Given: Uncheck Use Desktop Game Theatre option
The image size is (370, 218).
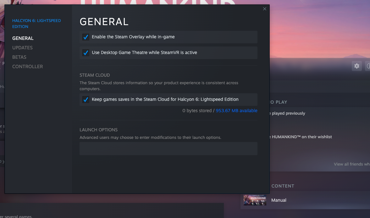Looking at the screenshot, I should 86,53.
